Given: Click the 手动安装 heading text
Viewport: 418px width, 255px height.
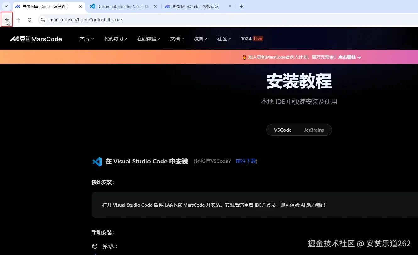Looking at the screenshot, I should pos(103,232).
